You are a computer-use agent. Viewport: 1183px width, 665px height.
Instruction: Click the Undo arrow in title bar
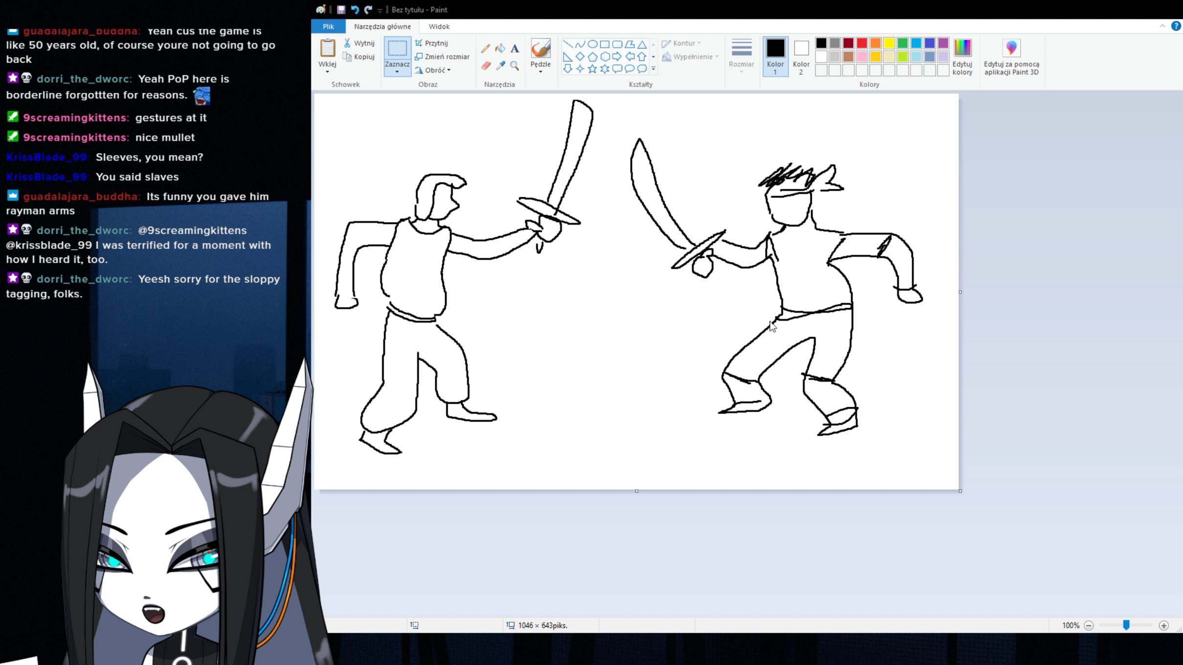pos(355,9)
